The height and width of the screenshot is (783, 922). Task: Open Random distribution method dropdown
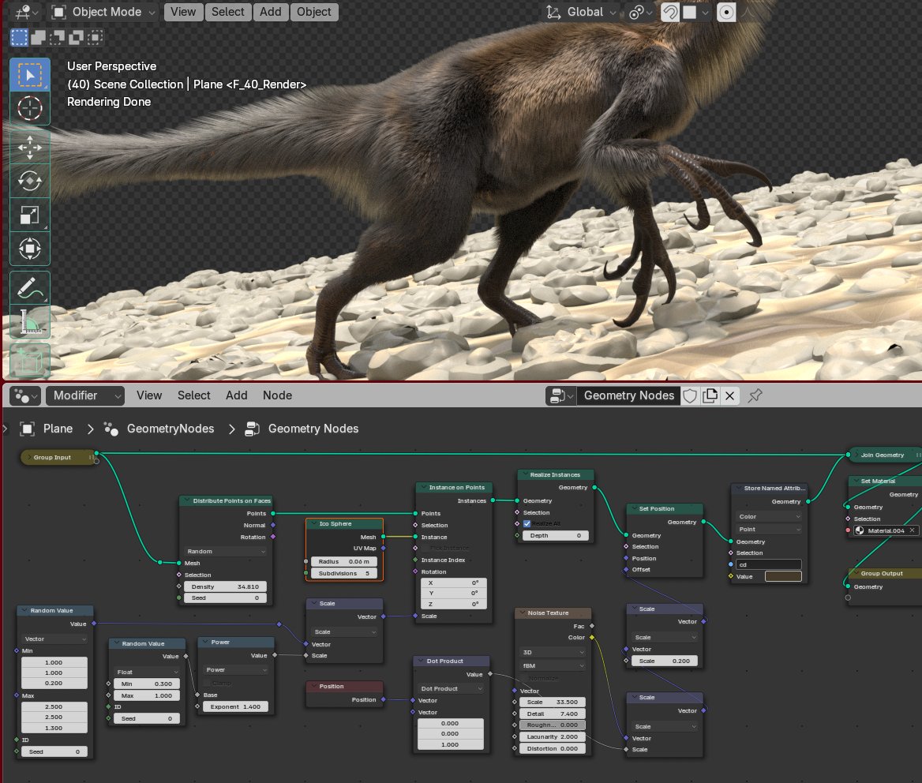click(x=225, y=552)
